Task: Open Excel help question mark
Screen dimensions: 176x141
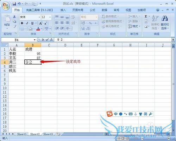Action: (x=158, y=10)
